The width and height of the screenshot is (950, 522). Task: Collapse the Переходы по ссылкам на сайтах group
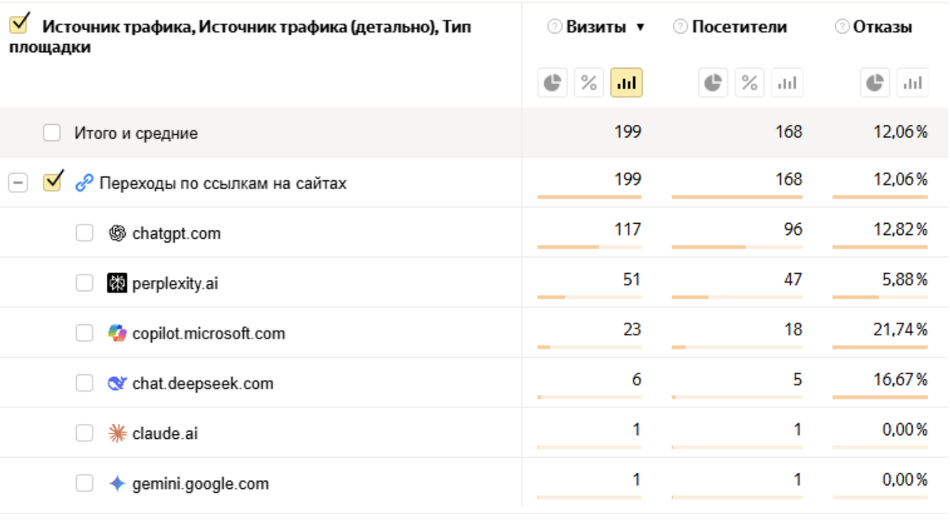(x=17, y=183)
